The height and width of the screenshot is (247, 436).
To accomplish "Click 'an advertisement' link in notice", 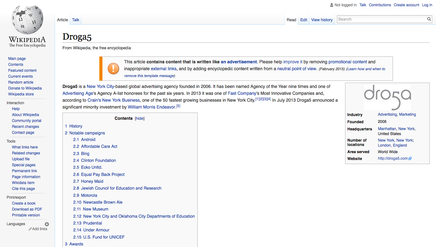I will [x=239, y=62].
